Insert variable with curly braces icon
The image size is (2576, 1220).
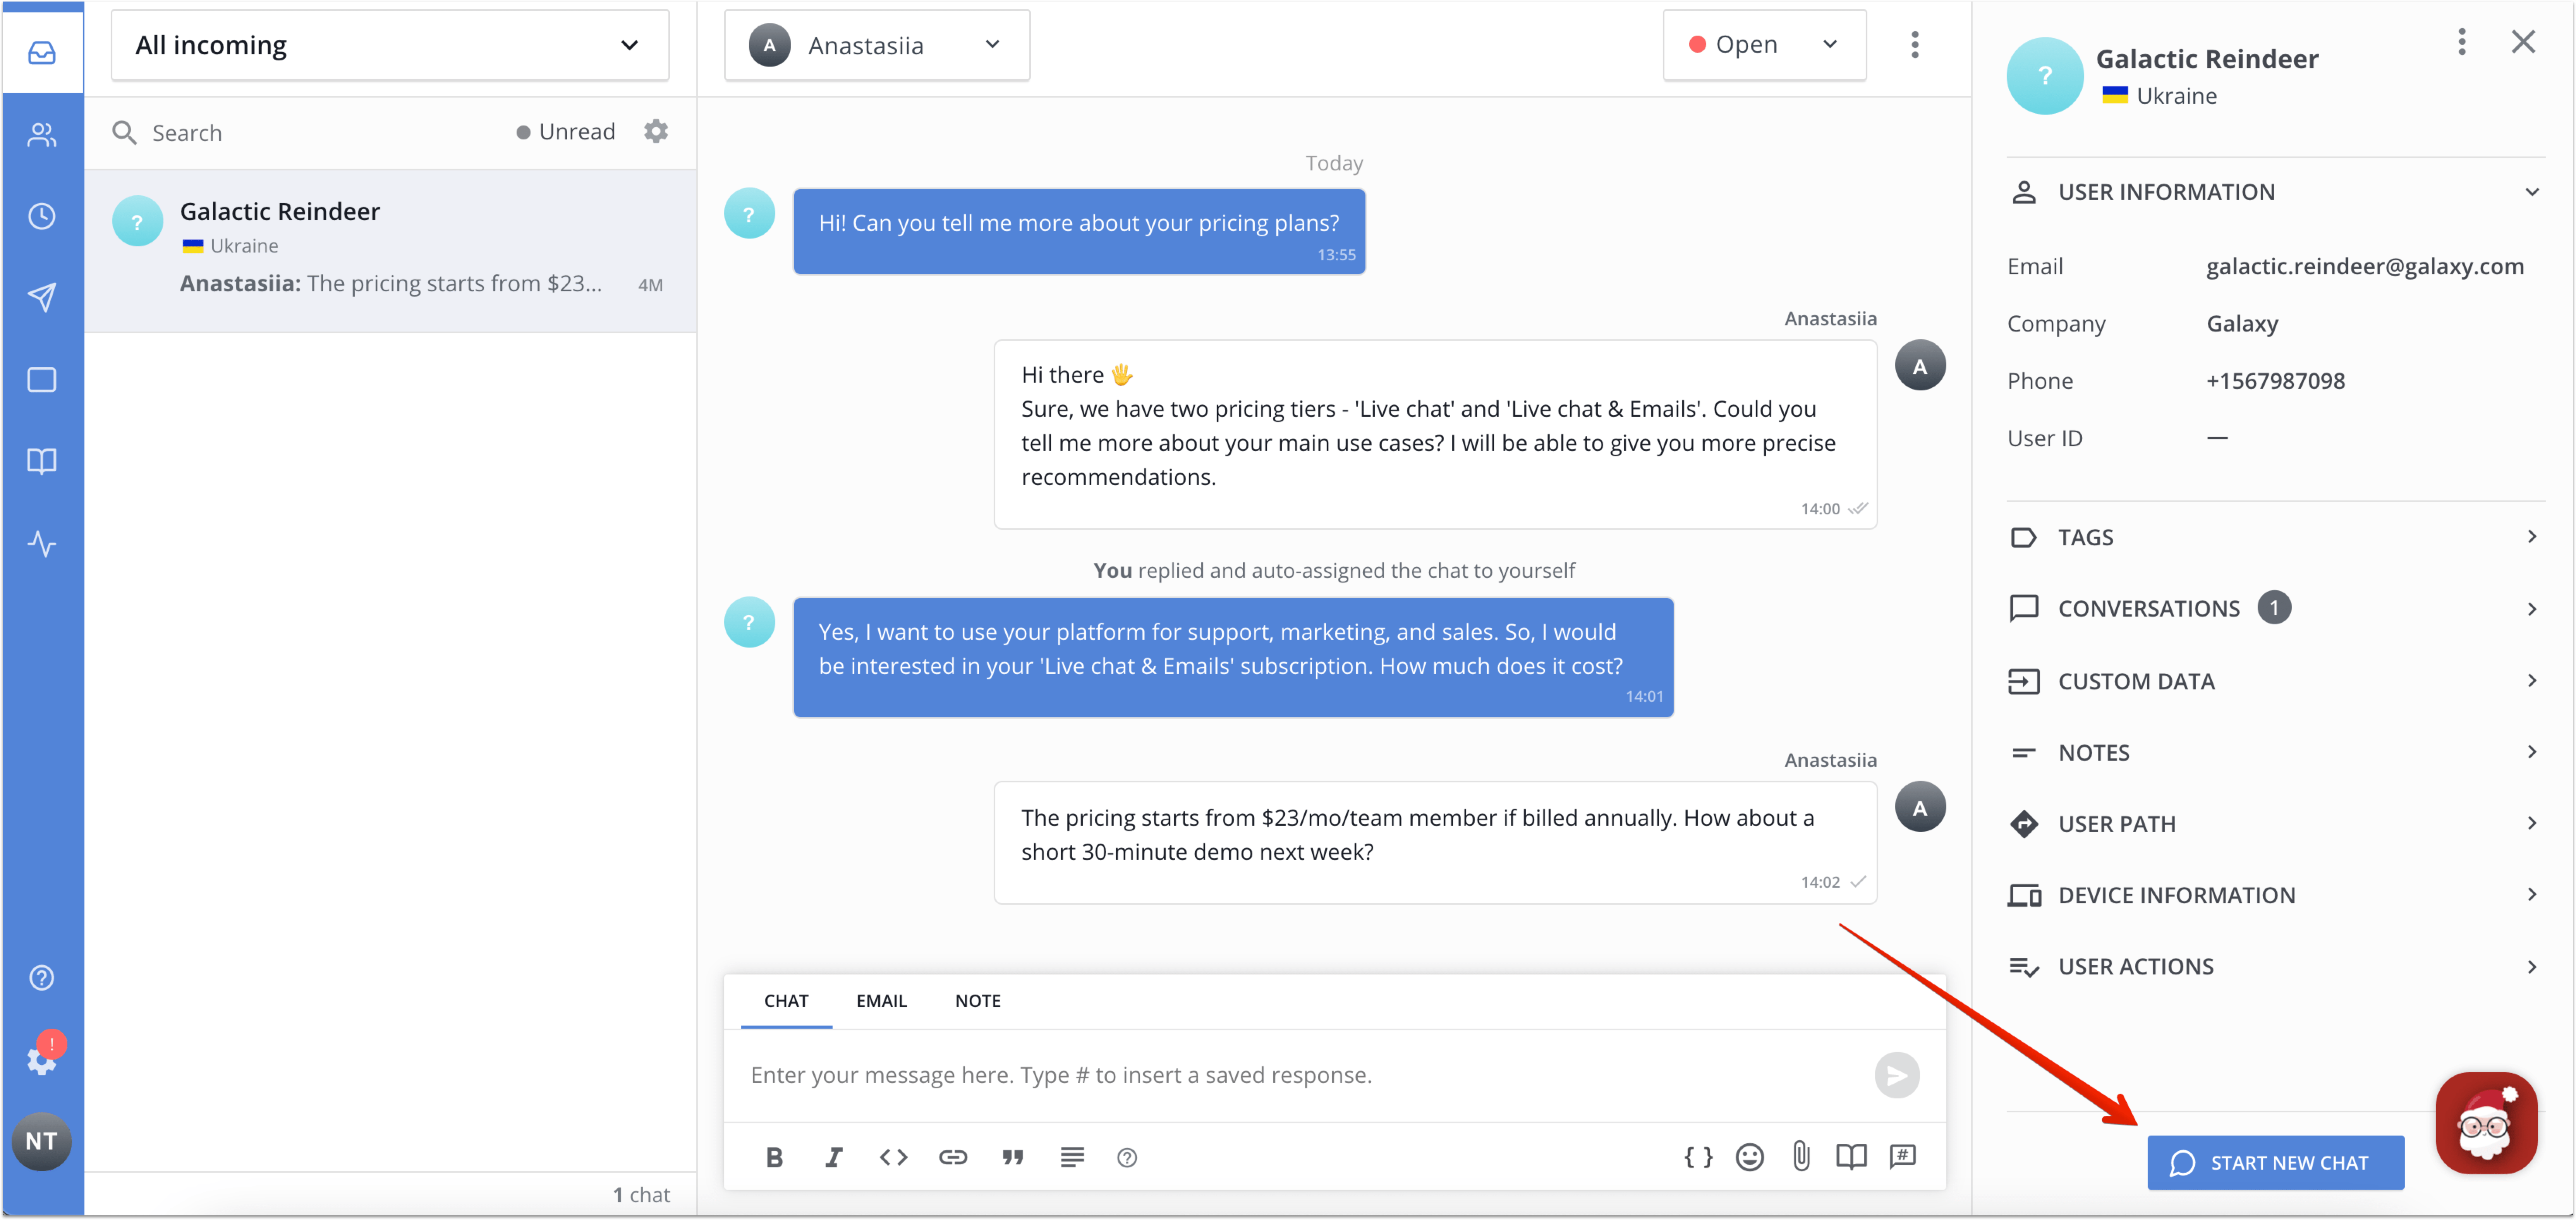click(1698, 1157)
